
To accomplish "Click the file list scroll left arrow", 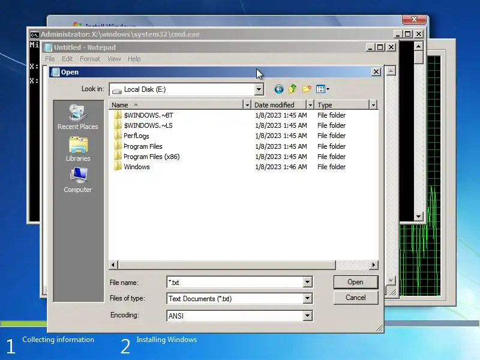I will [x=113, y=265].
